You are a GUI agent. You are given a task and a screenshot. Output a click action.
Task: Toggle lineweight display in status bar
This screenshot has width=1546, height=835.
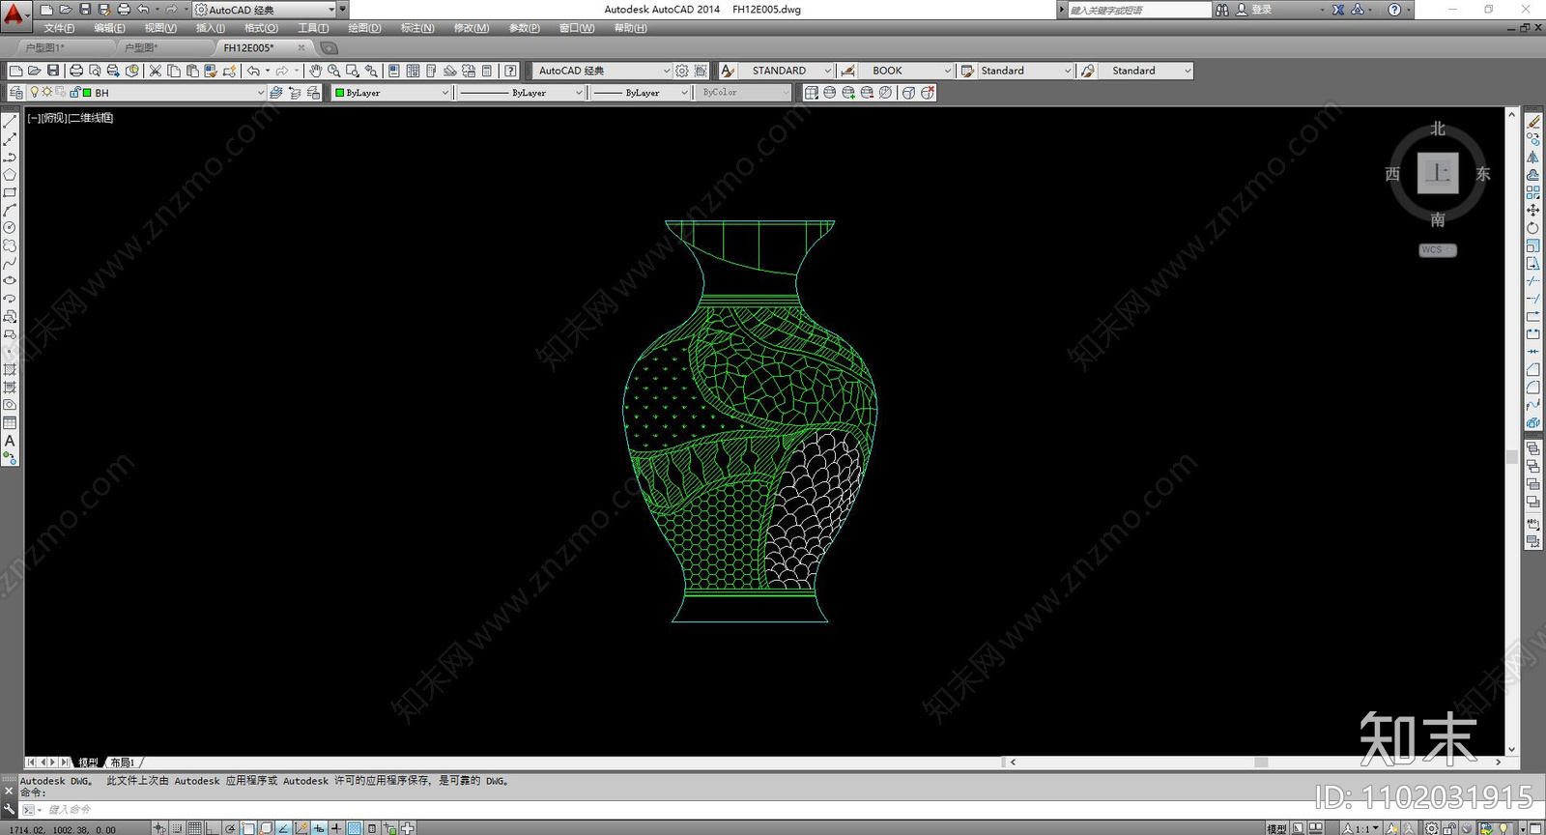[336, 828]
